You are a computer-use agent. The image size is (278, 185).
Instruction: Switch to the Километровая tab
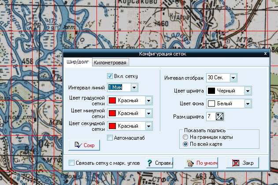point(111,63)
